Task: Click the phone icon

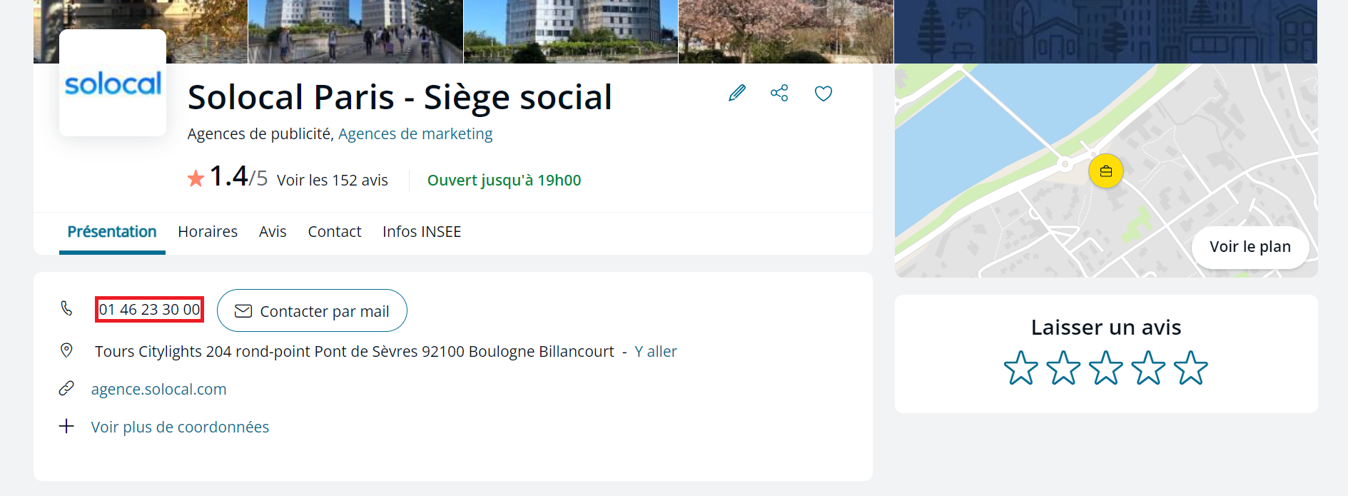Action: coord(66,308)
